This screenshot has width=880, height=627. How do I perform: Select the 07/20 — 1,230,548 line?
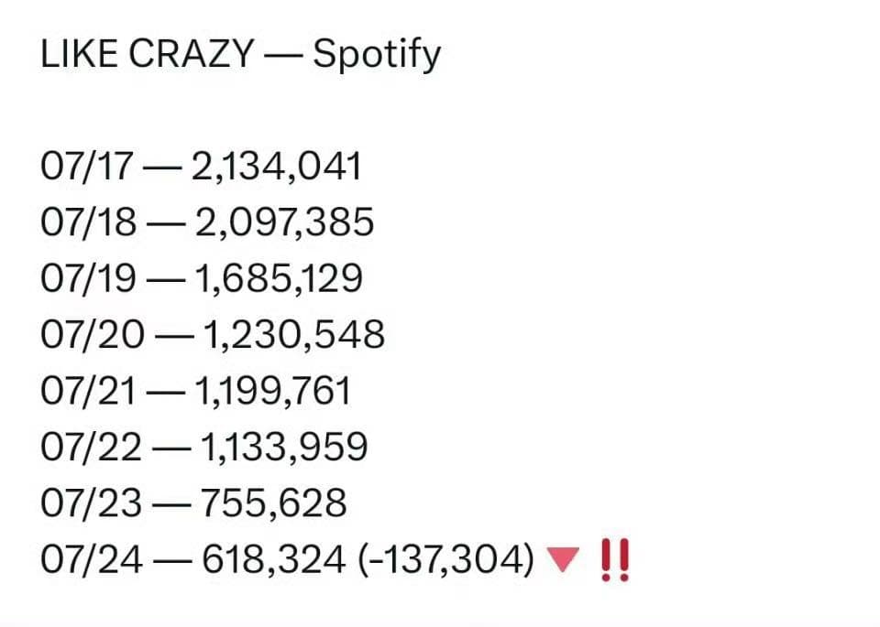click(213, 334)
